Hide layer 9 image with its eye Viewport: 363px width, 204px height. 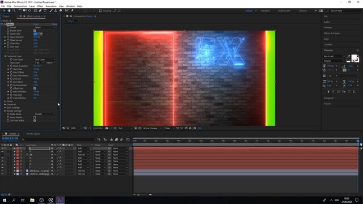pos(2,174)
